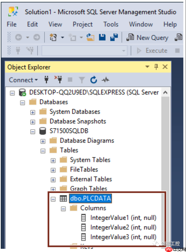The width and height of the screenshot is (186, 252).
Task: Click the Activity Monitor pulse icon
Action: [x=105, y=79]
